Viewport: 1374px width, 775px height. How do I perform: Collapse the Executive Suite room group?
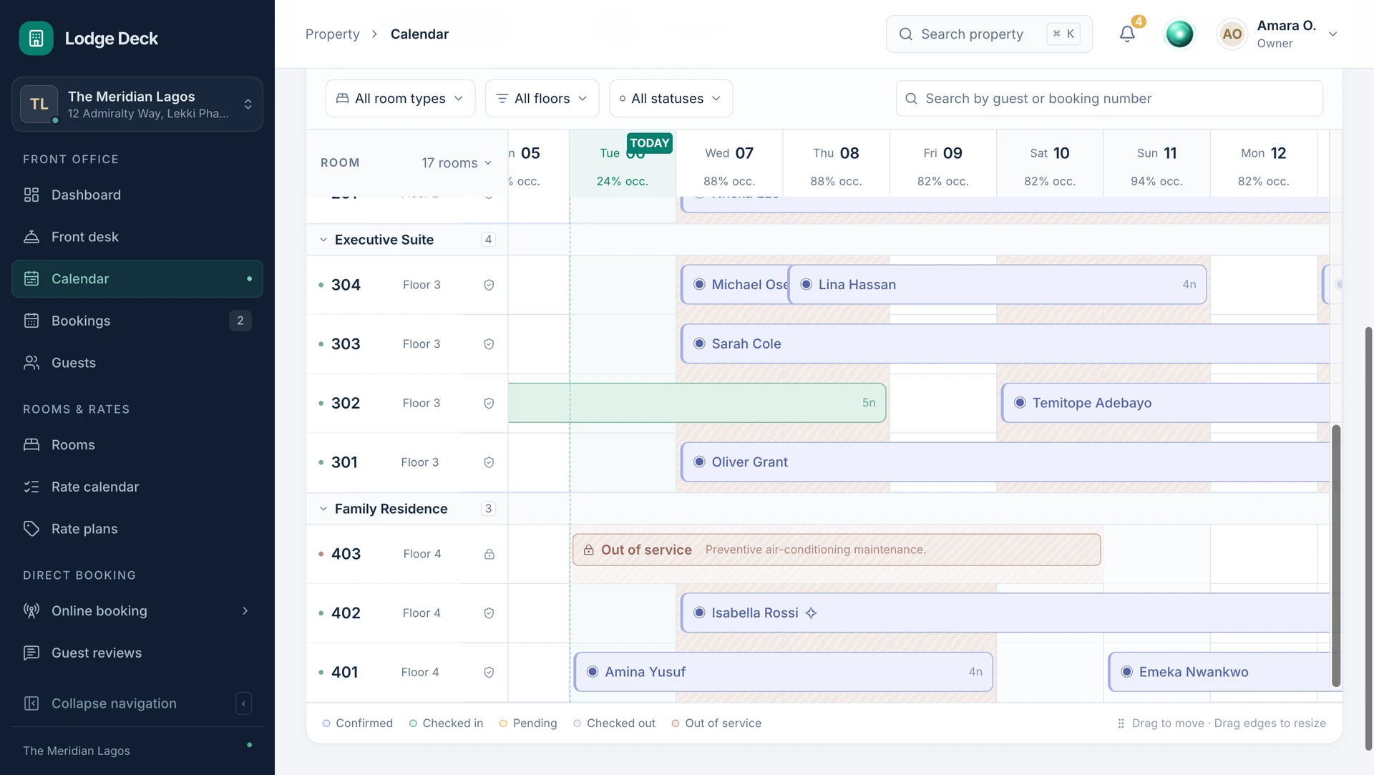(x=323, y=240)
